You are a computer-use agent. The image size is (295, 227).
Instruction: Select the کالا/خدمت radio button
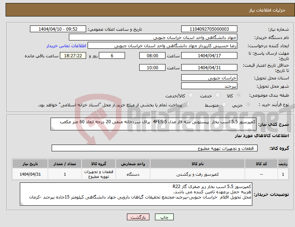(191, 95)
